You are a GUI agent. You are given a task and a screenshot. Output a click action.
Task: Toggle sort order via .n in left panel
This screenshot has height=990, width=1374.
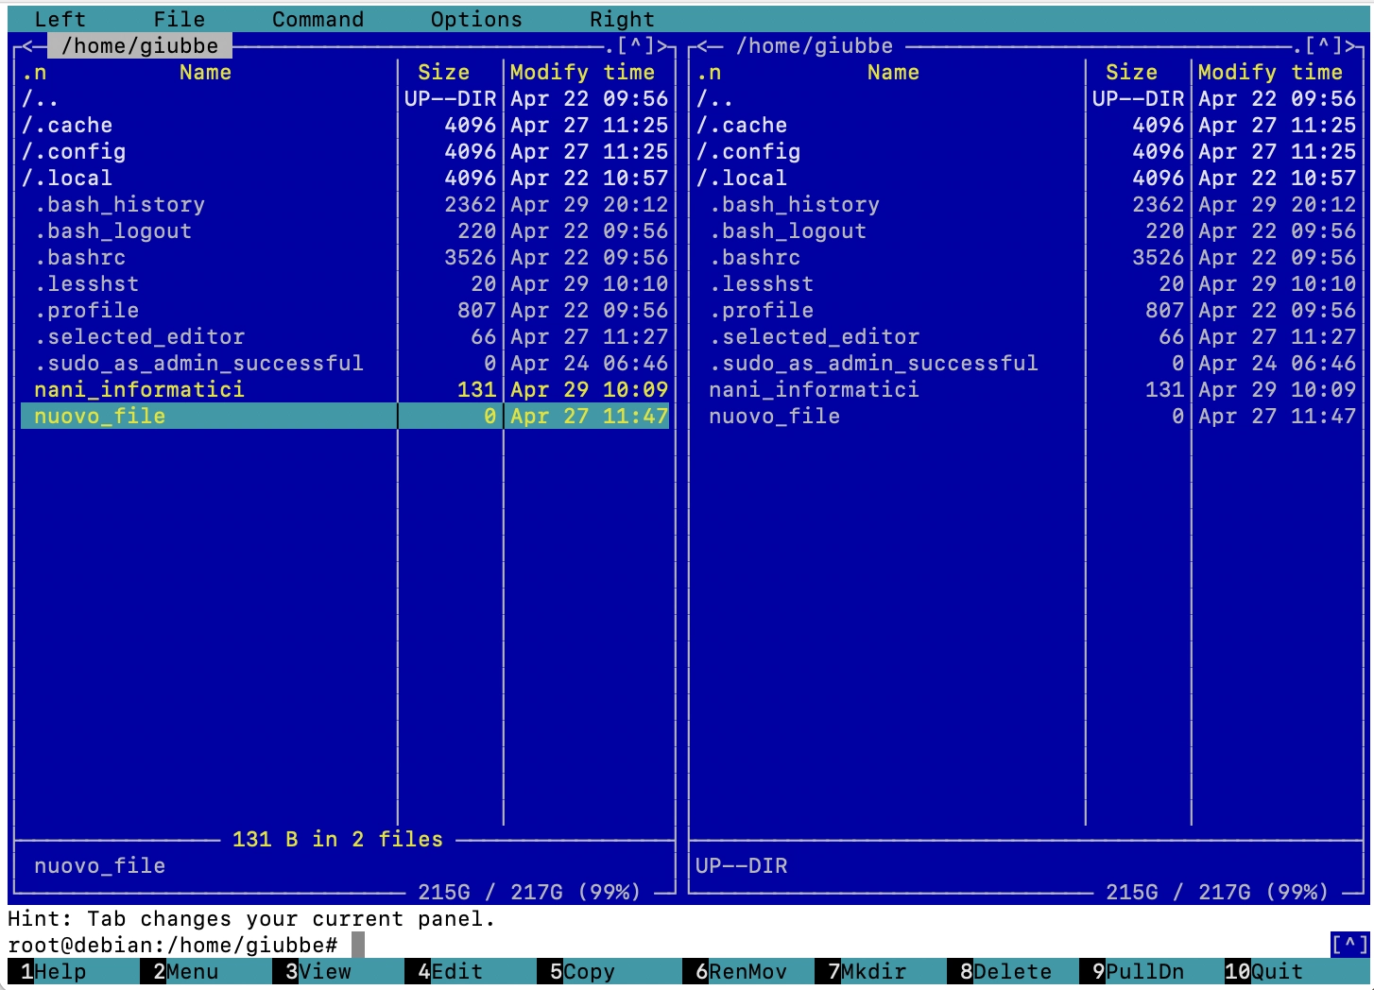pos(34,73)
